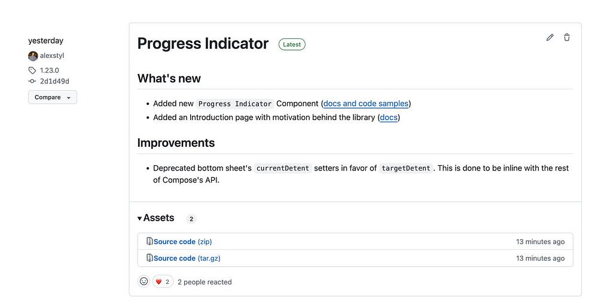This screenshot has width=598, height=306.
Task: Click the tar.gz file icon
Action: pyautogui.click(x=149, y=258)
